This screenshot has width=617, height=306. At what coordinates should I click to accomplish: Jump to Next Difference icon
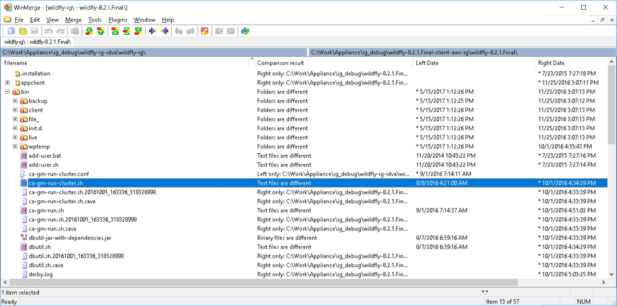tap(90, 31)
